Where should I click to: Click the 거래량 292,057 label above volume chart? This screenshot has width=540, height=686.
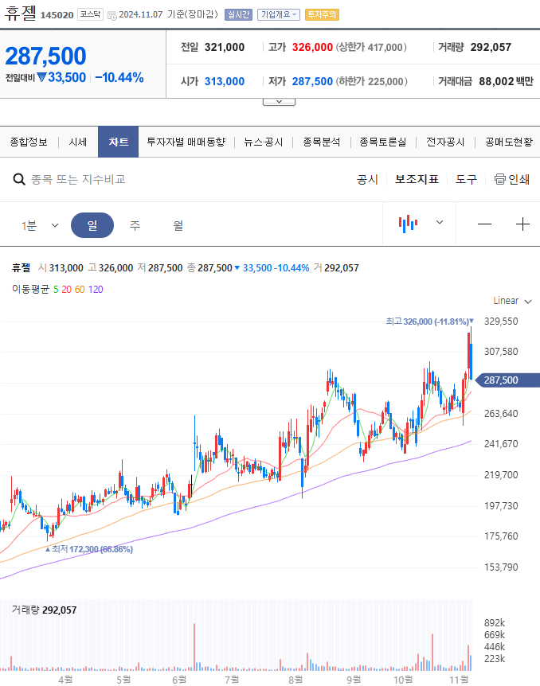[x=45, y=610]
